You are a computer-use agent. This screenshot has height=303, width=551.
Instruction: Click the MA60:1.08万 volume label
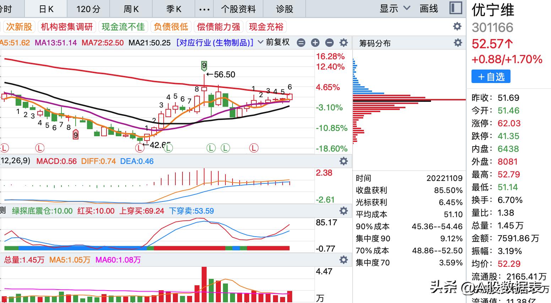coord(118,260)
